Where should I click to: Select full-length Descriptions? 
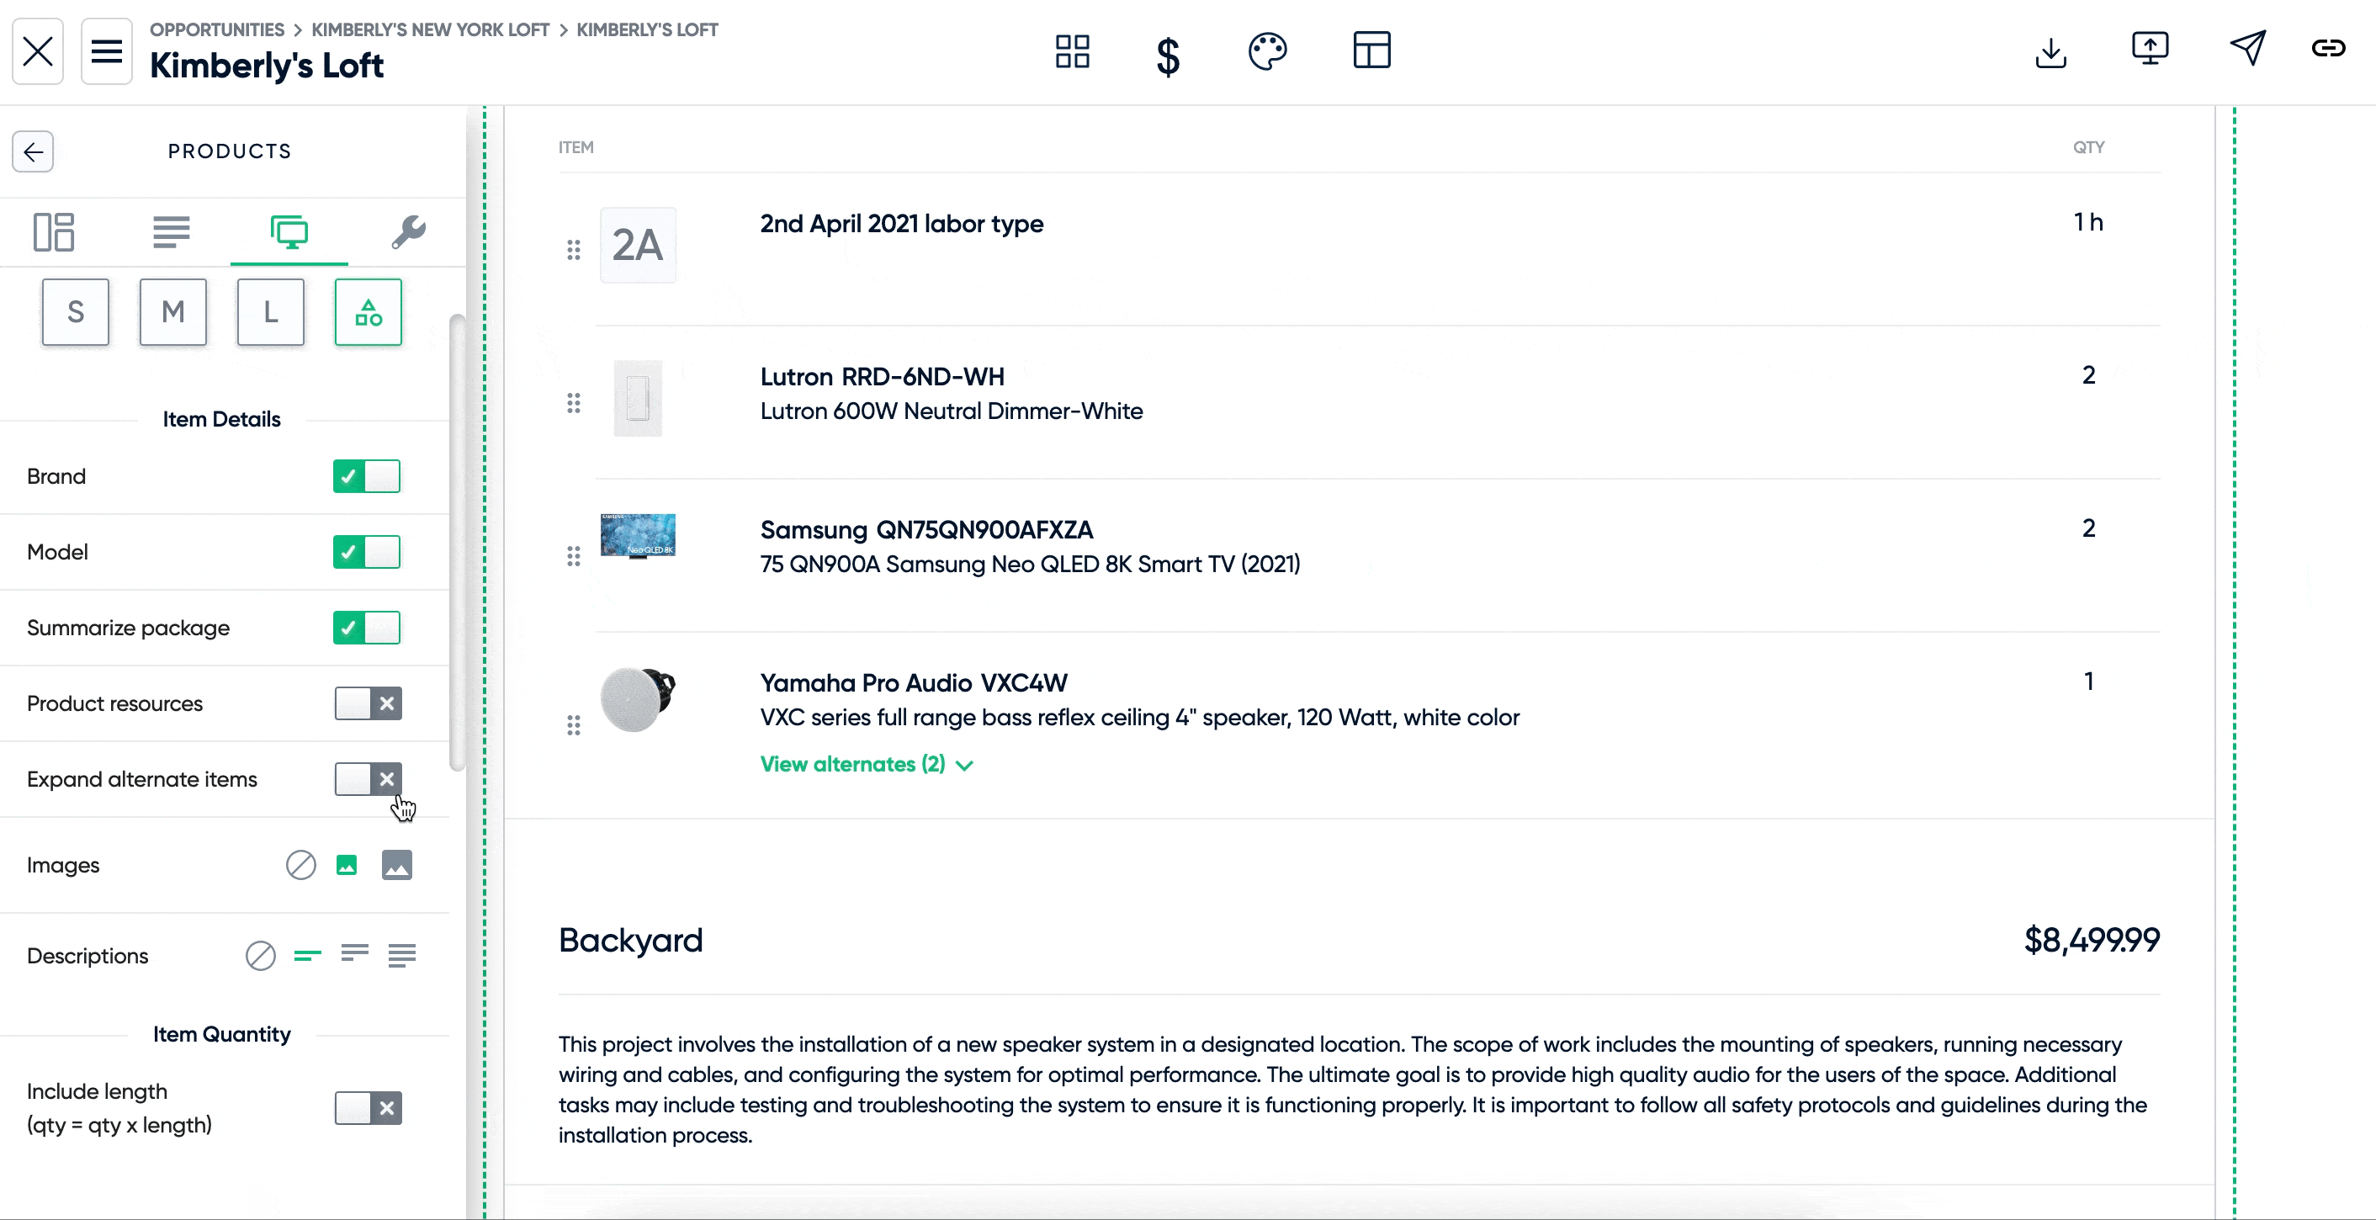coord(401,955)
